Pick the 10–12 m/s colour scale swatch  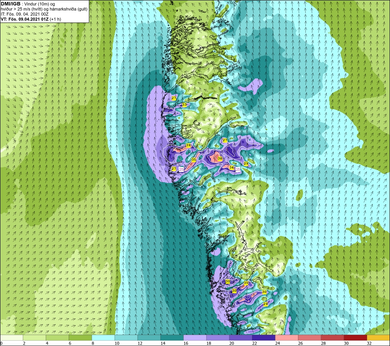[x=126, y=337]
